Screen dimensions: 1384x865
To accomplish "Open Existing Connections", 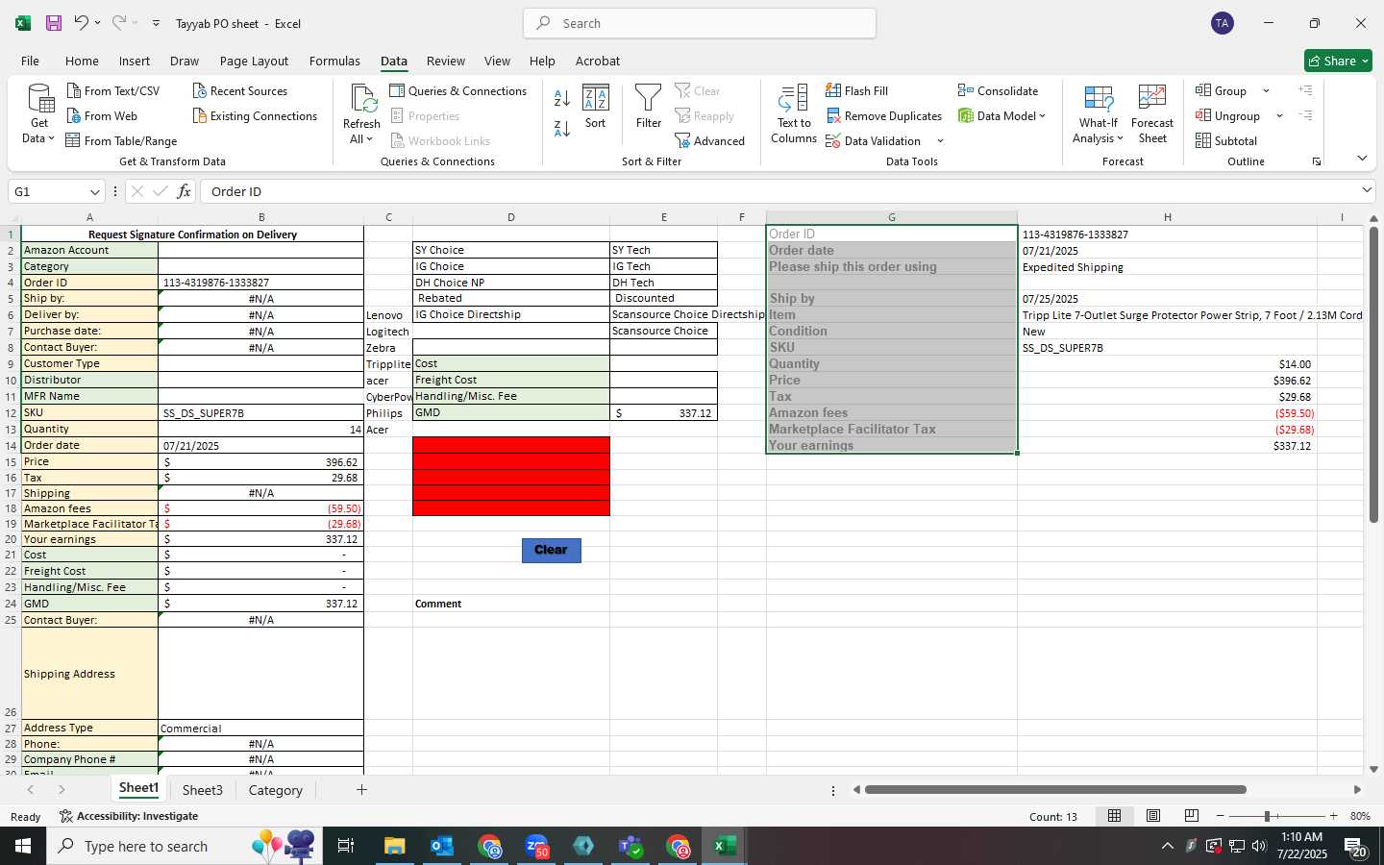I will 255,115.
